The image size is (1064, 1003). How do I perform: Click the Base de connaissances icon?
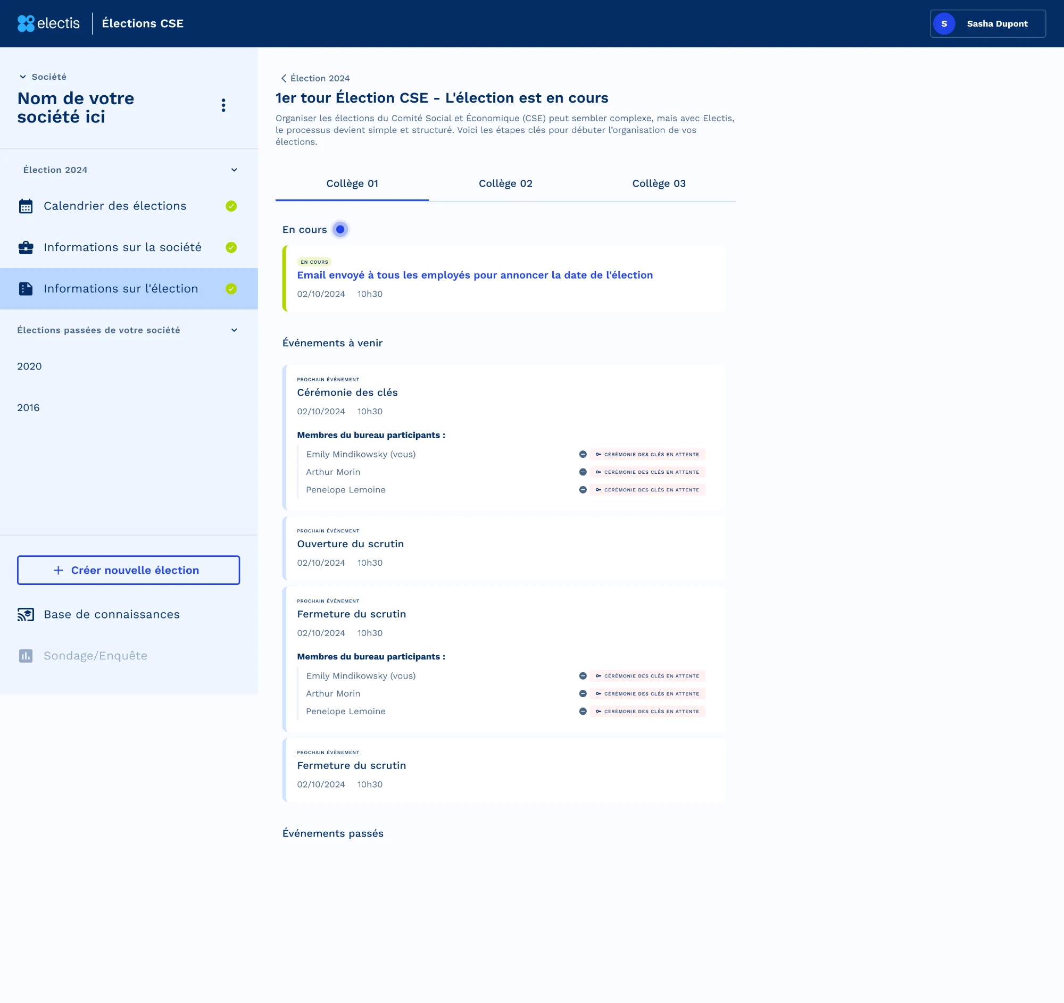point(26,614)
